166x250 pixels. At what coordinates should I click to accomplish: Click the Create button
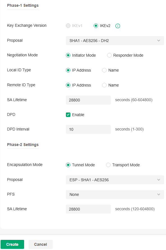12,244
